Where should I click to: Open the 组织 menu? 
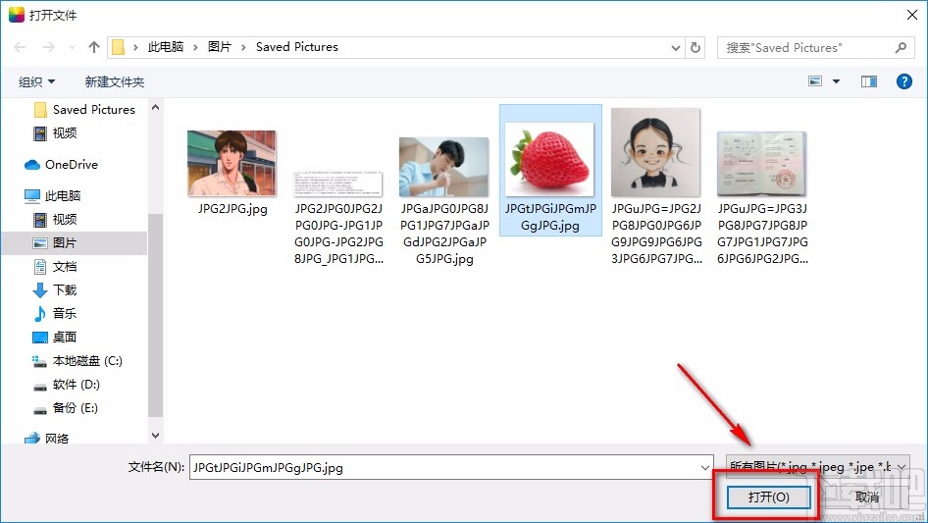click(36, 81)
